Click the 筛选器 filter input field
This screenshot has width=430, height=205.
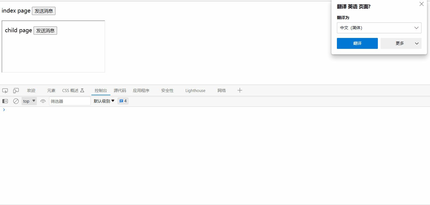[x=70, y=101]
